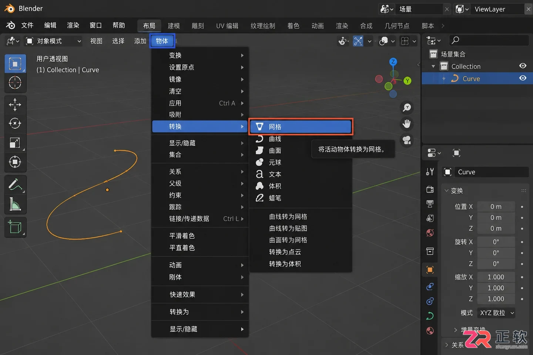Toggle camera view icon in viewport
The width and height of the screenshot is (533, 355).
pos(407,140)
